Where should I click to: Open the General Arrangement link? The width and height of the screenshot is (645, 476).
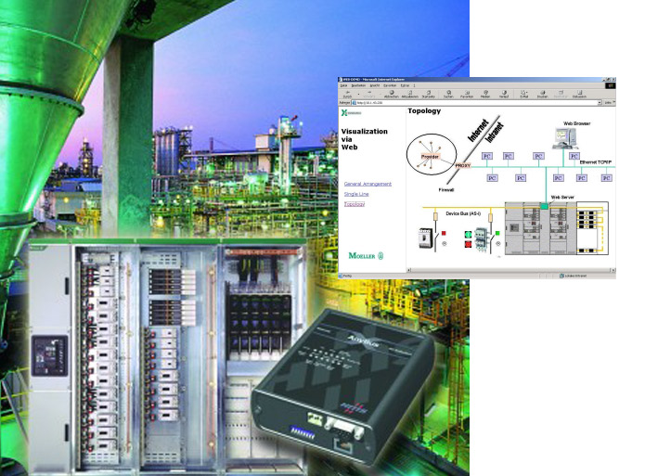pyautogui.click(x=368, y=184)
